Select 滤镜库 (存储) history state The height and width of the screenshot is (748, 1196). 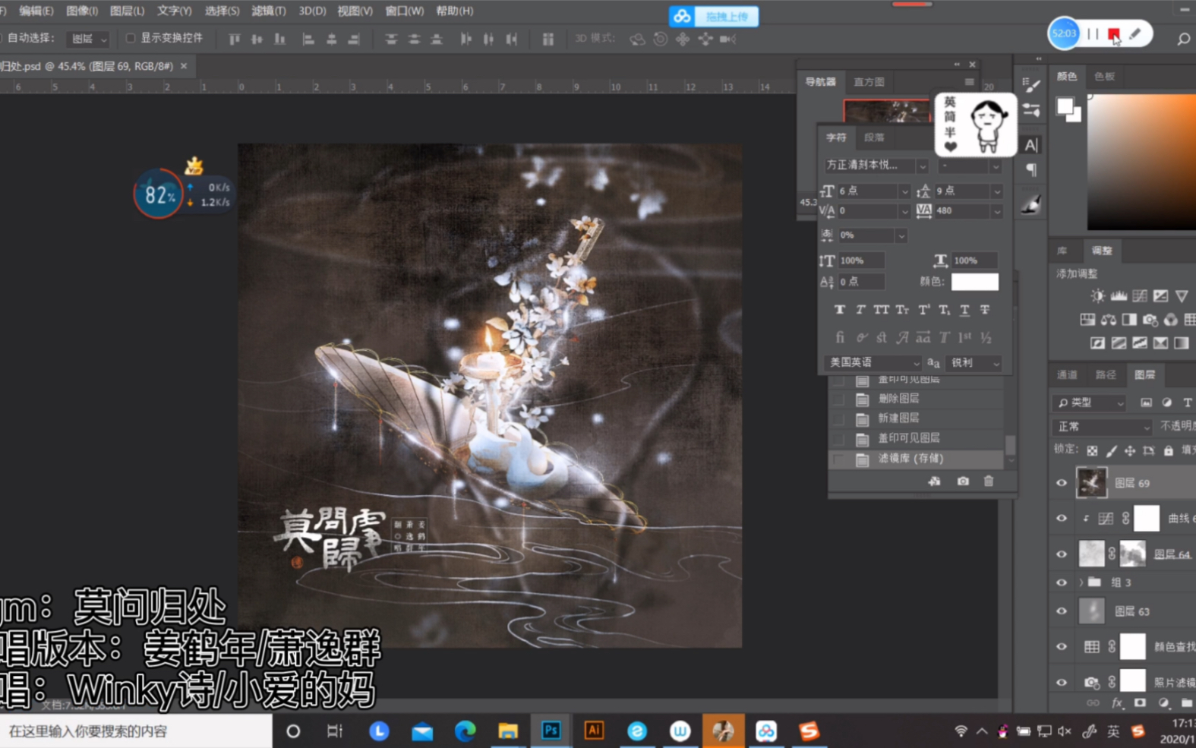pyautogui.click(x=917, y=459)
